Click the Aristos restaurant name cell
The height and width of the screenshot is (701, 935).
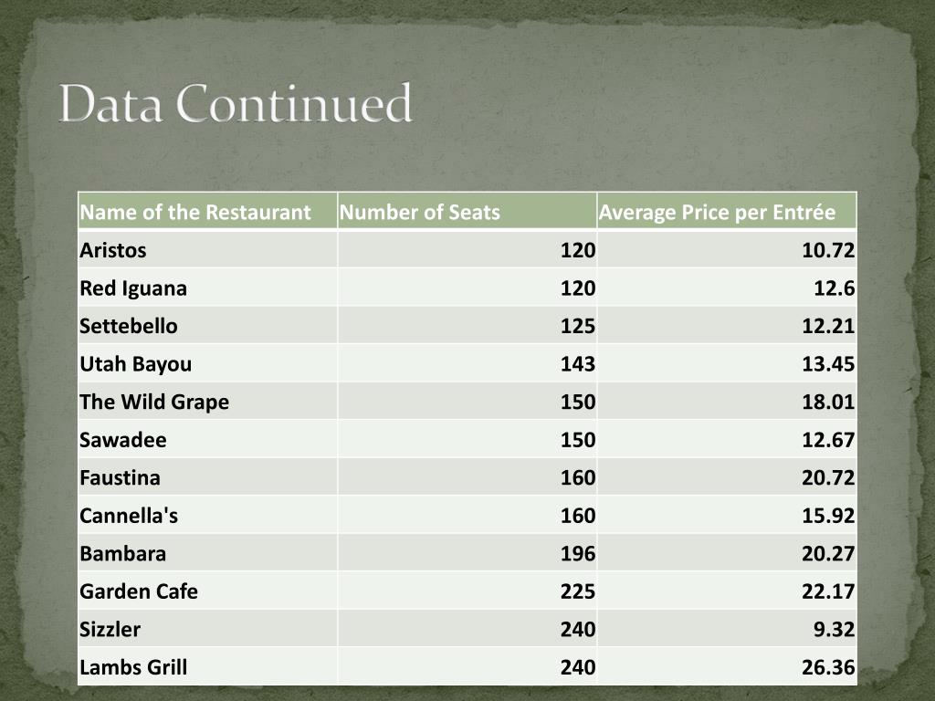207,249
